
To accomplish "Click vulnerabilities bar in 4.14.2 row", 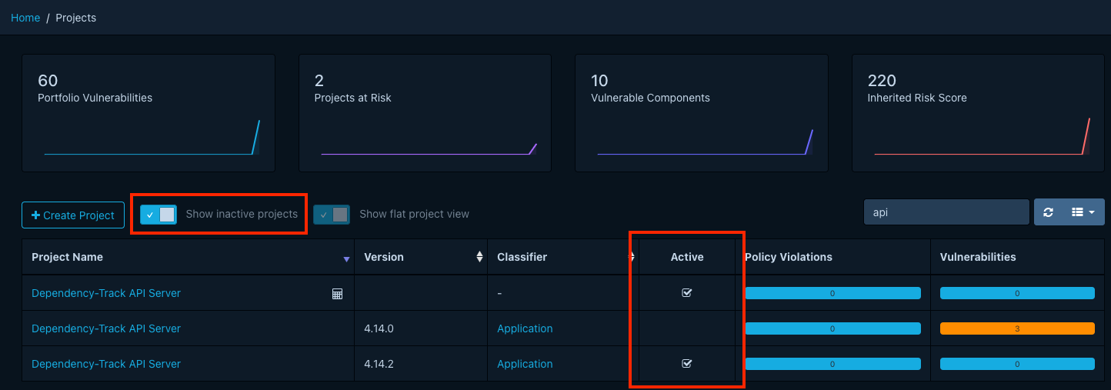I will click(1017, 364).
